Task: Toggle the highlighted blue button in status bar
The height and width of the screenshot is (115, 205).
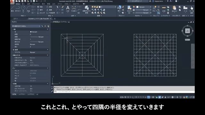Action: tap(149, 97)
